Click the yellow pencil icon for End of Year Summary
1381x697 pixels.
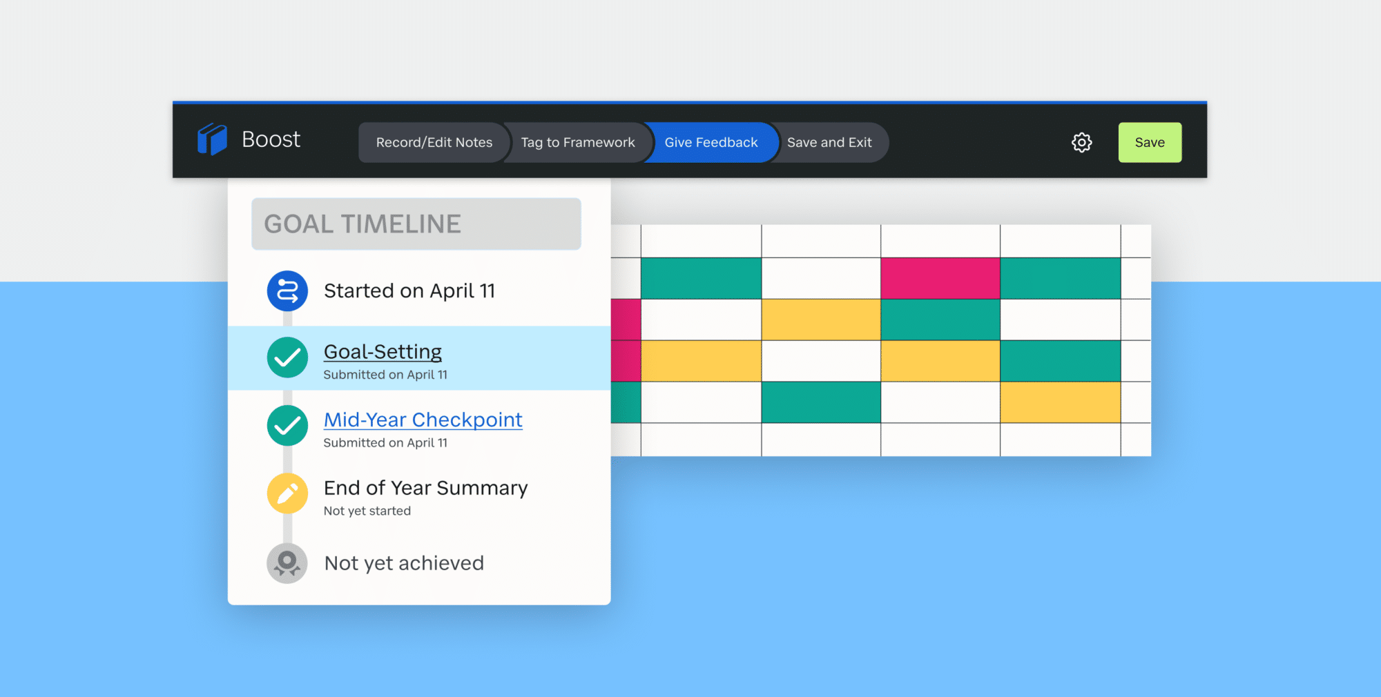(x=287, y=493)
